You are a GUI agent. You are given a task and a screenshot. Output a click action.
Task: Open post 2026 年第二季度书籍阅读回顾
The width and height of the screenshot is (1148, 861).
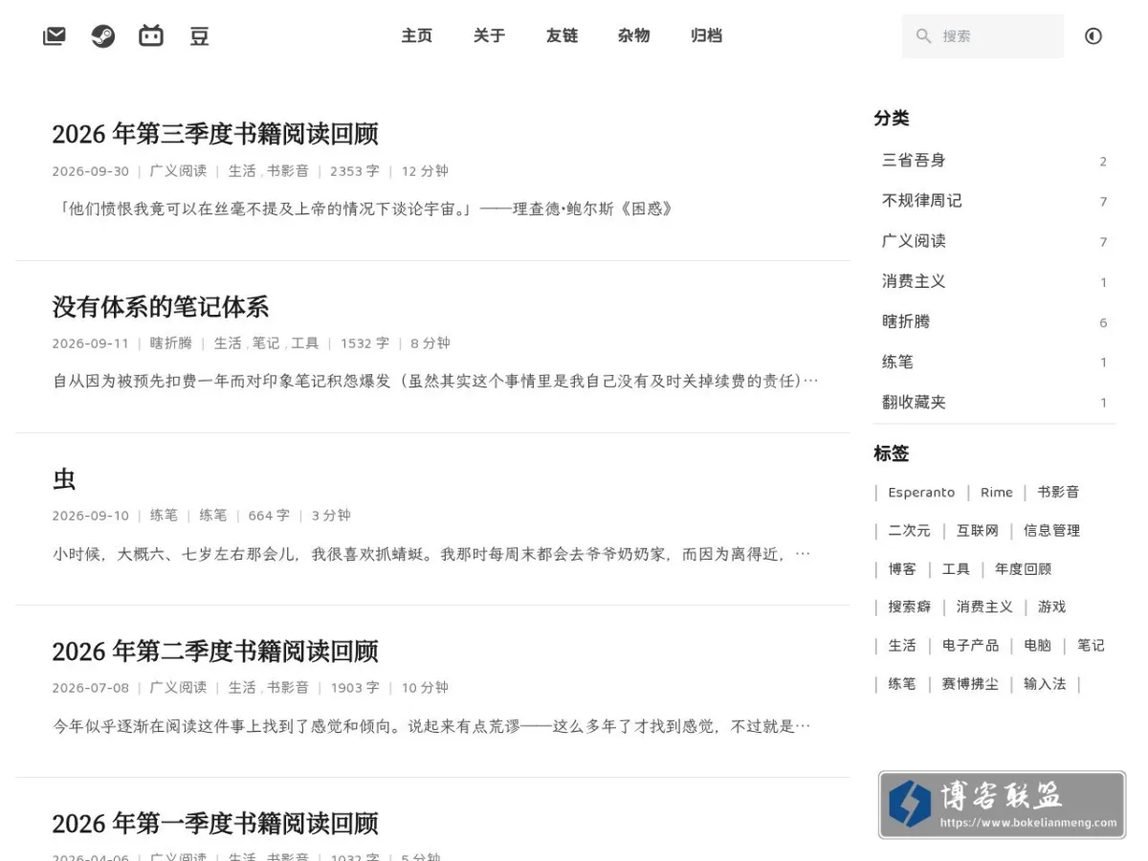(x=215, y=651)
